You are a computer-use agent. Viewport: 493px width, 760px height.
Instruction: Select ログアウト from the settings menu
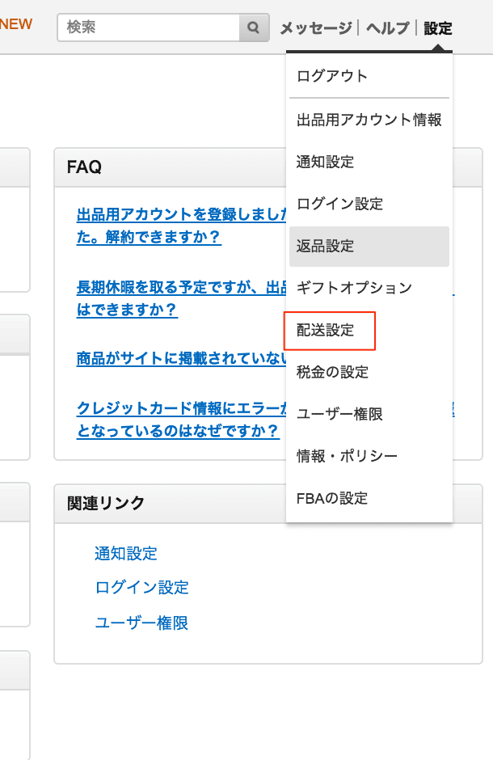coord(332,76)
